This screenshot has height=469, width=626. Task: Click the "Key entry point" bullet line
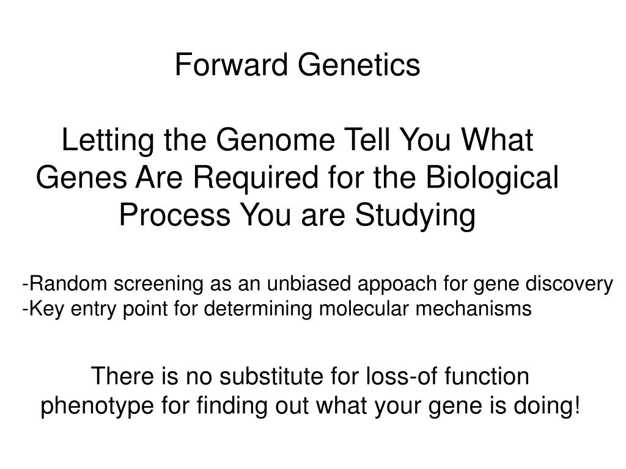click(277, 309)
